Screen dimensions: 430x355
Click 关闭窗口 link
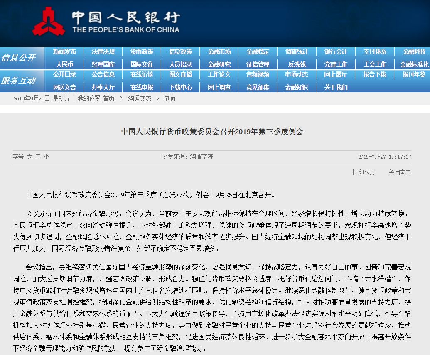[x=400, y=172]
